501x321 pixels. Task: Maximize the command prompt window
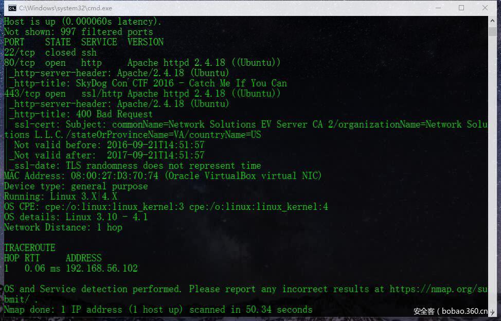pyautogui.click(x=461, y=8)
